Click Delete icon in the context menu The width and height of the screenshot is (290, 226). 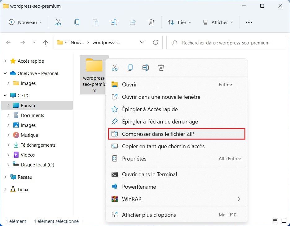tap(161, 68)
